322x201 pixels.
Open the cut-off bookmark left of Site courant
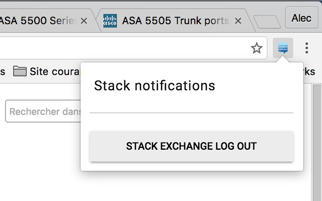point(3,71)
